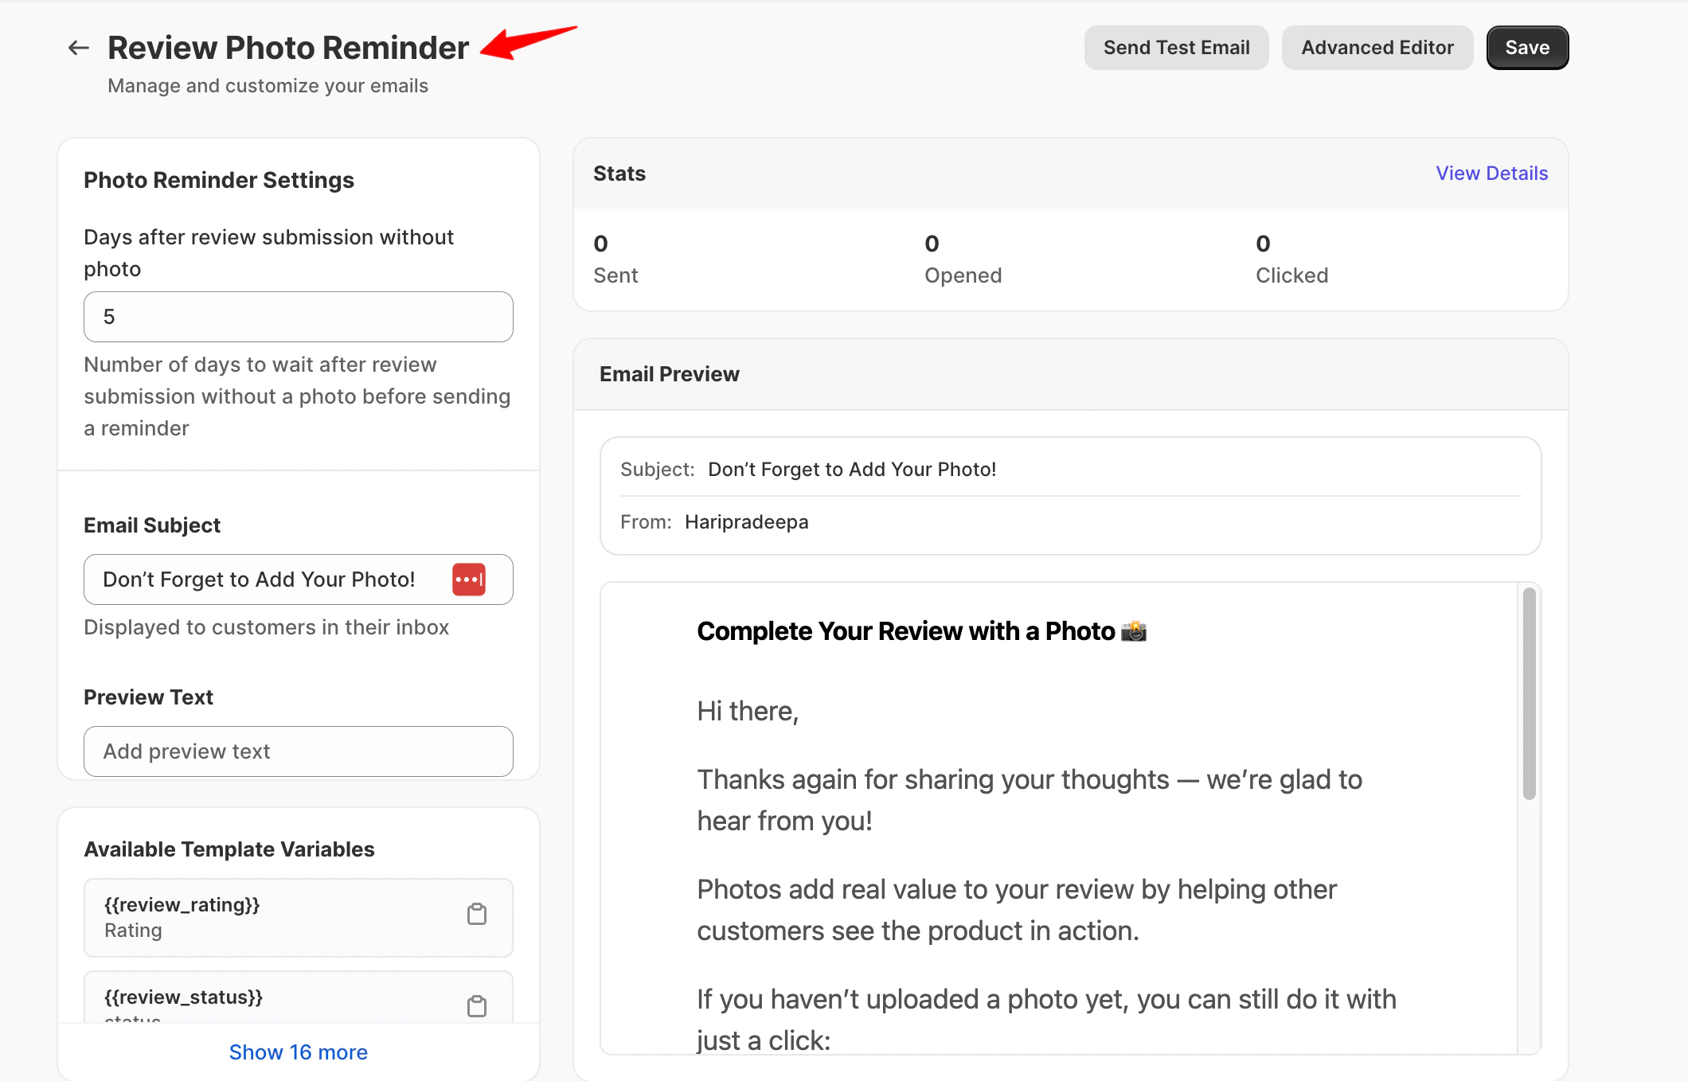The height and width of the screenshot is (1081, 1688).
Task: Open View Details for stats
Action: pos(1491,174)
